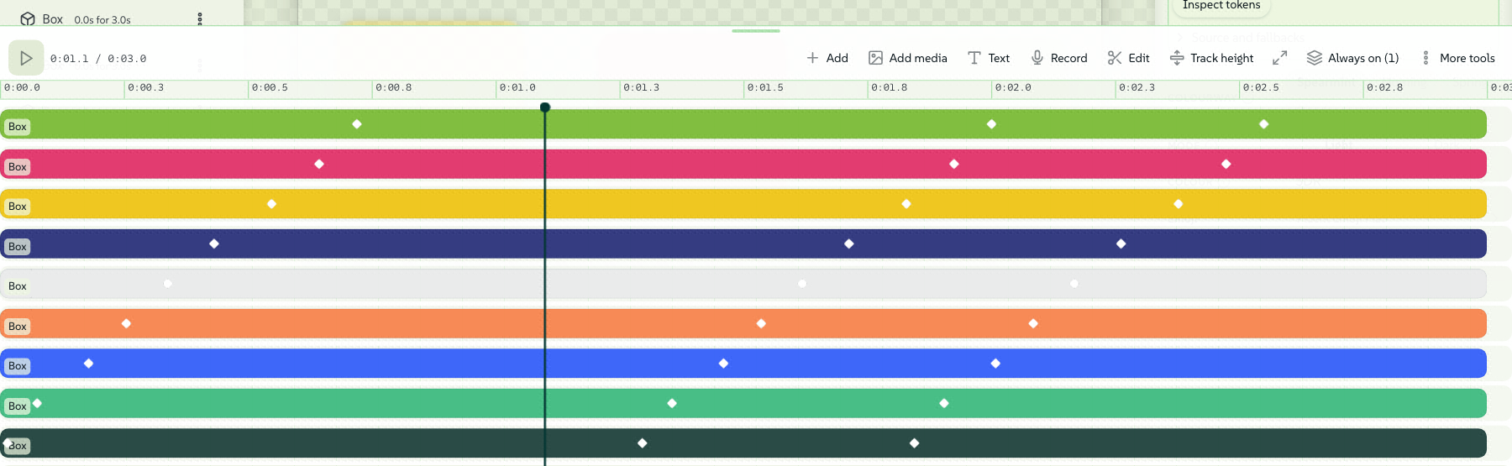
Task: Click the Inspect tokens button
Action: 1221,6
